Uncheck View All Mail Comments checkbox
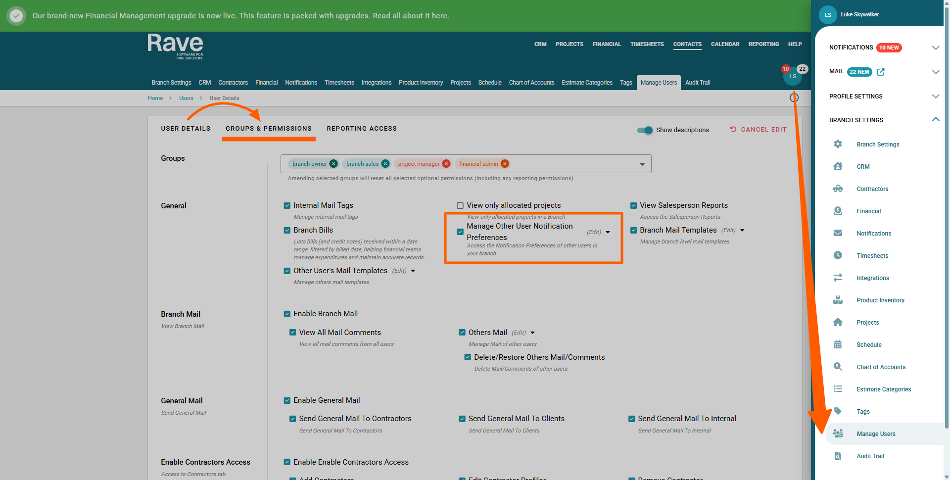950x480 pixels. pos(292,333)
